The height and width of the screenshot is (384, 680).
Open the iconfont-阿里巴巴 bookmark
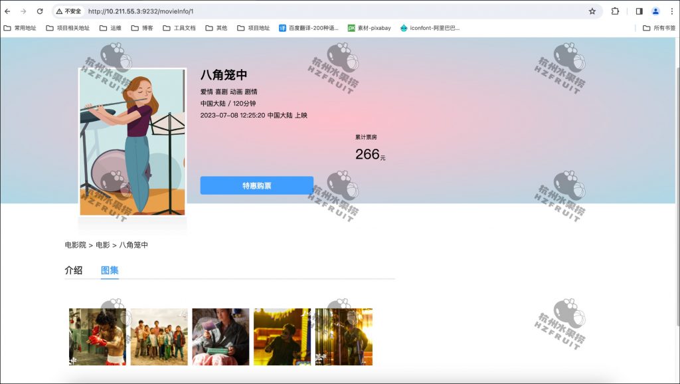click(432, 28)
